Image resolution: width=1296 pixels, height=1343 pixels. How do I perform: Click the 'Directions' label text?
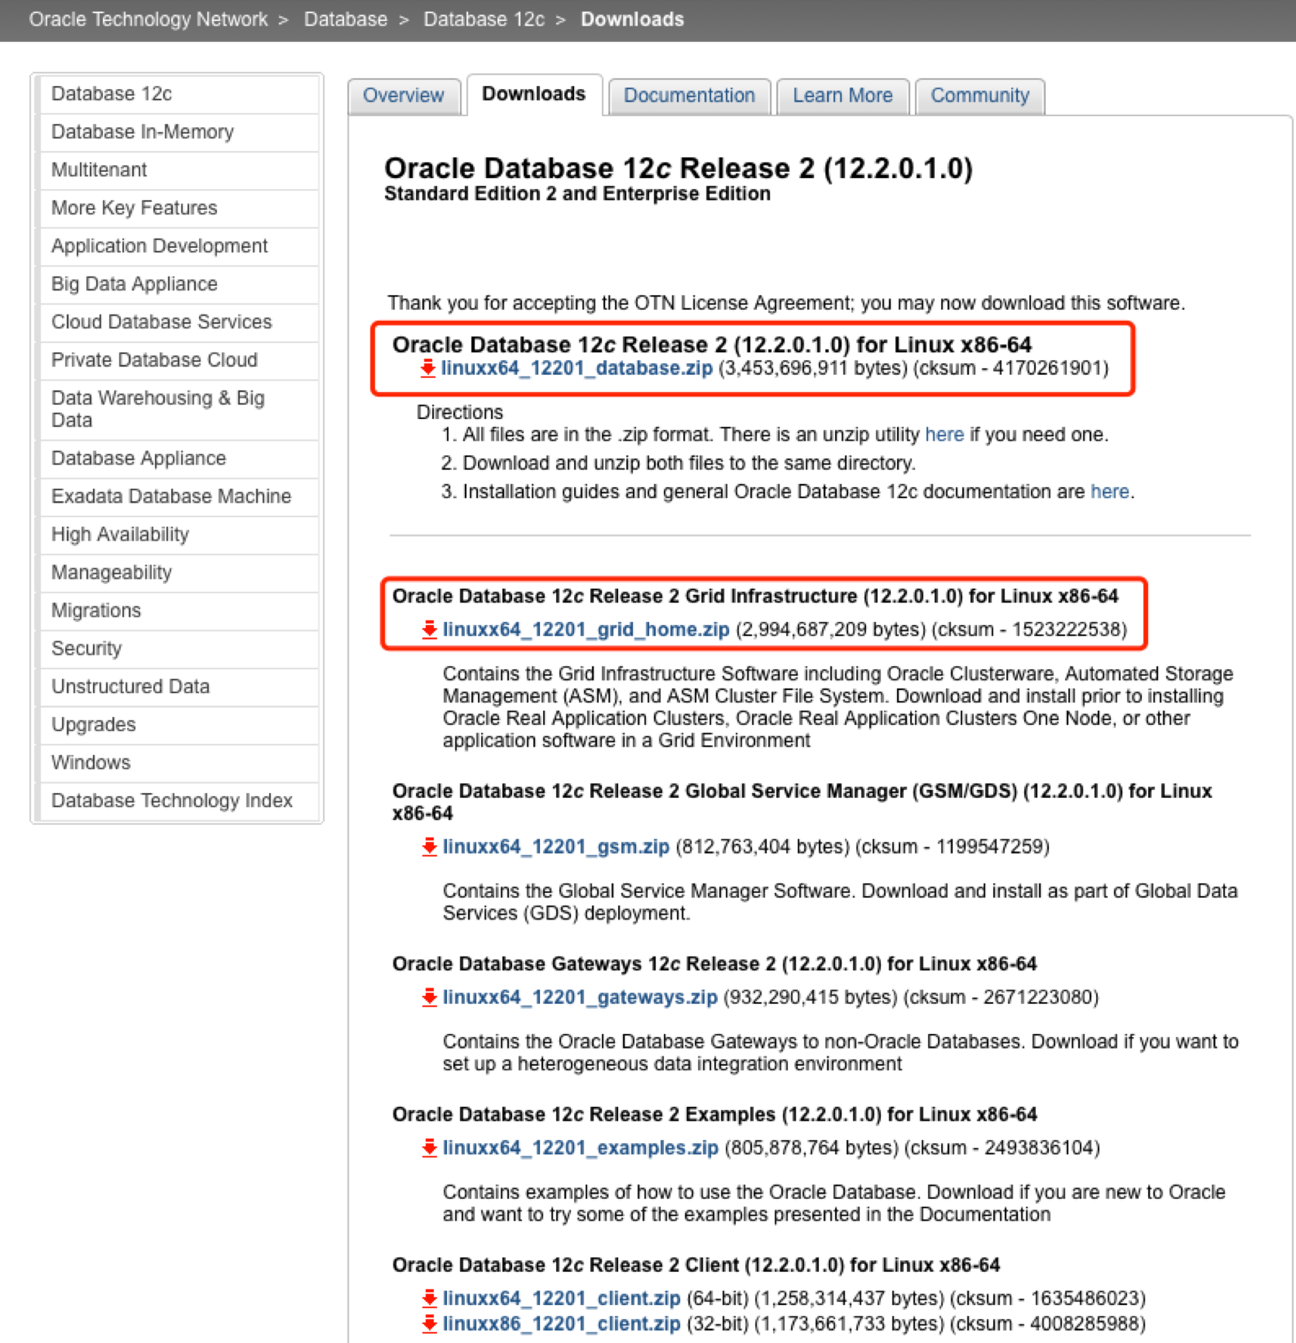(460, 412)
